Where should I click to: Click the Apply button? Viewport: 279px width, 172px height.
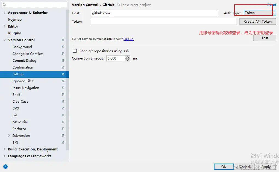coord(266,167)
